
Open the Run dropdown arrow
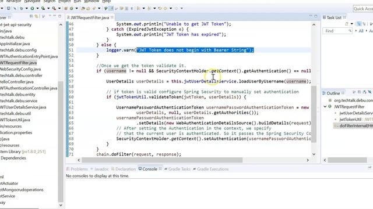[37, 8]
